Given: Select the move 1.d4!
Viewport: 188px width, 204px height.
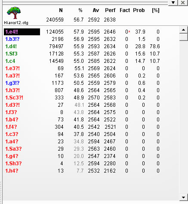Looking at the screenshot, I should 11,46.
